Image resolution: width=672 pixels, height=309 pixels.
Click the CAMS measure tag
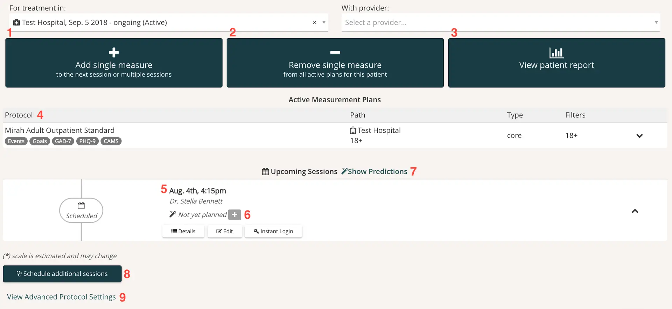(111, 141)
